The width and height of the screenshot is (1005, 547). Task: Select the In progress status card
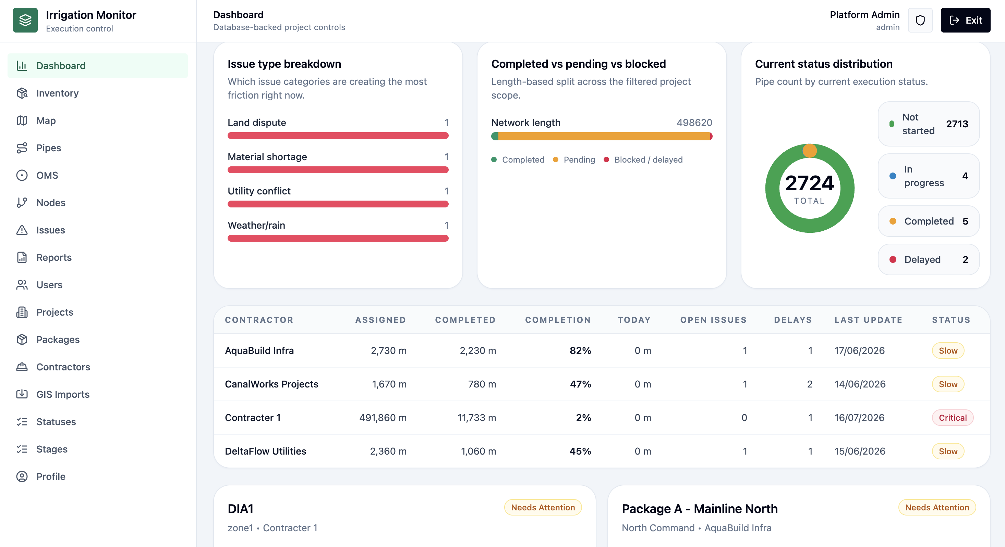pos(929,176)
